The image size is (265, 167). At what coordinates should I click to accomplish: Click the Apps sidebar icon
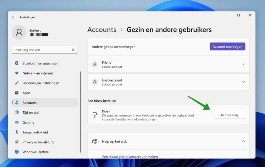pos(16,92)
